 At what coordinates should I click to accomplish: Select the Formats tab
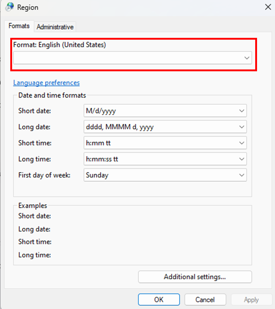tap(19, 26)
